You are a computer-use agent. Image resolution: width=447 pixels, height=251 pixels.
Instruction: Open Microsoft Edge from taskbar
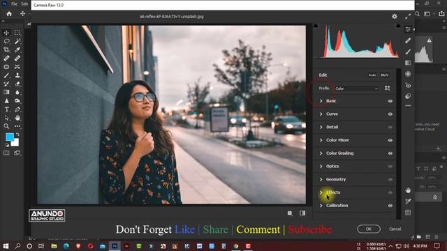point(66,246)
